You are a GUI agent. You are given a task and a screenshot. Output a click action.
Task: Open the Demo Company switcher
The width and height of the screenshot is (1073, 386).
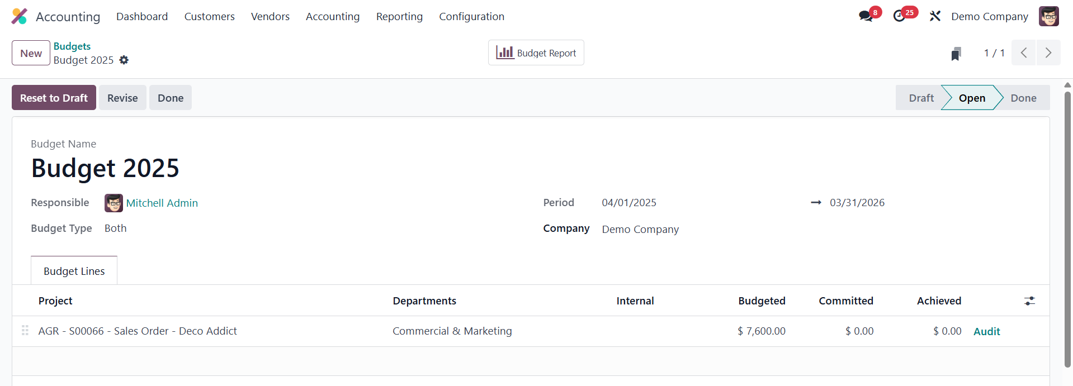[x=989, y=16]
